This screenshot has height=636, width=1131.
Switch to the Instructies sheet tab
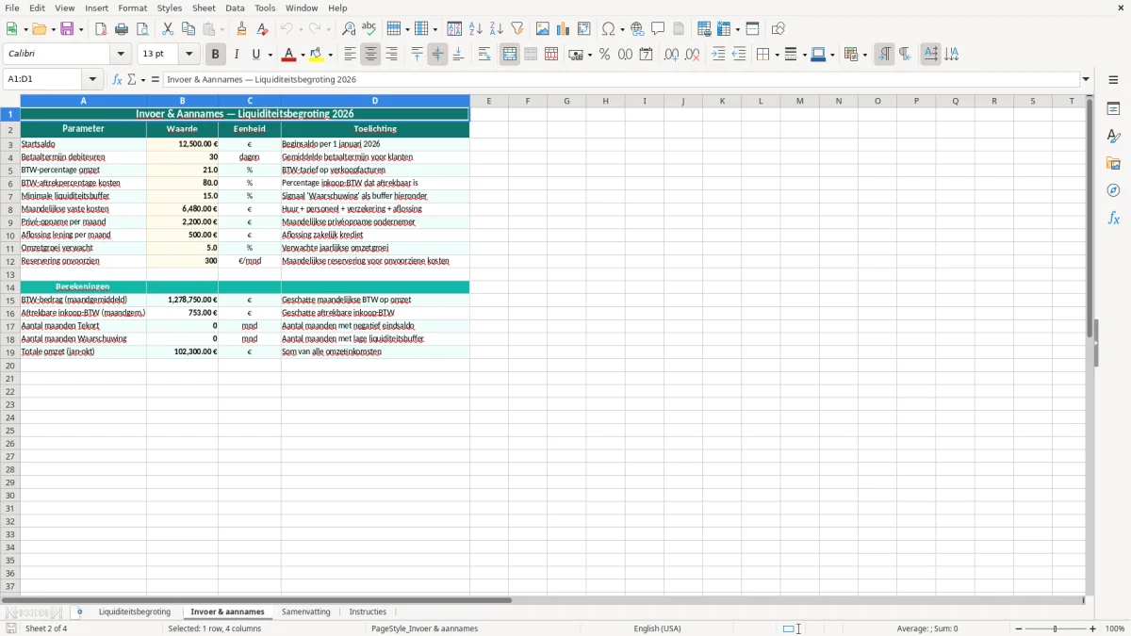pos(368,612)
